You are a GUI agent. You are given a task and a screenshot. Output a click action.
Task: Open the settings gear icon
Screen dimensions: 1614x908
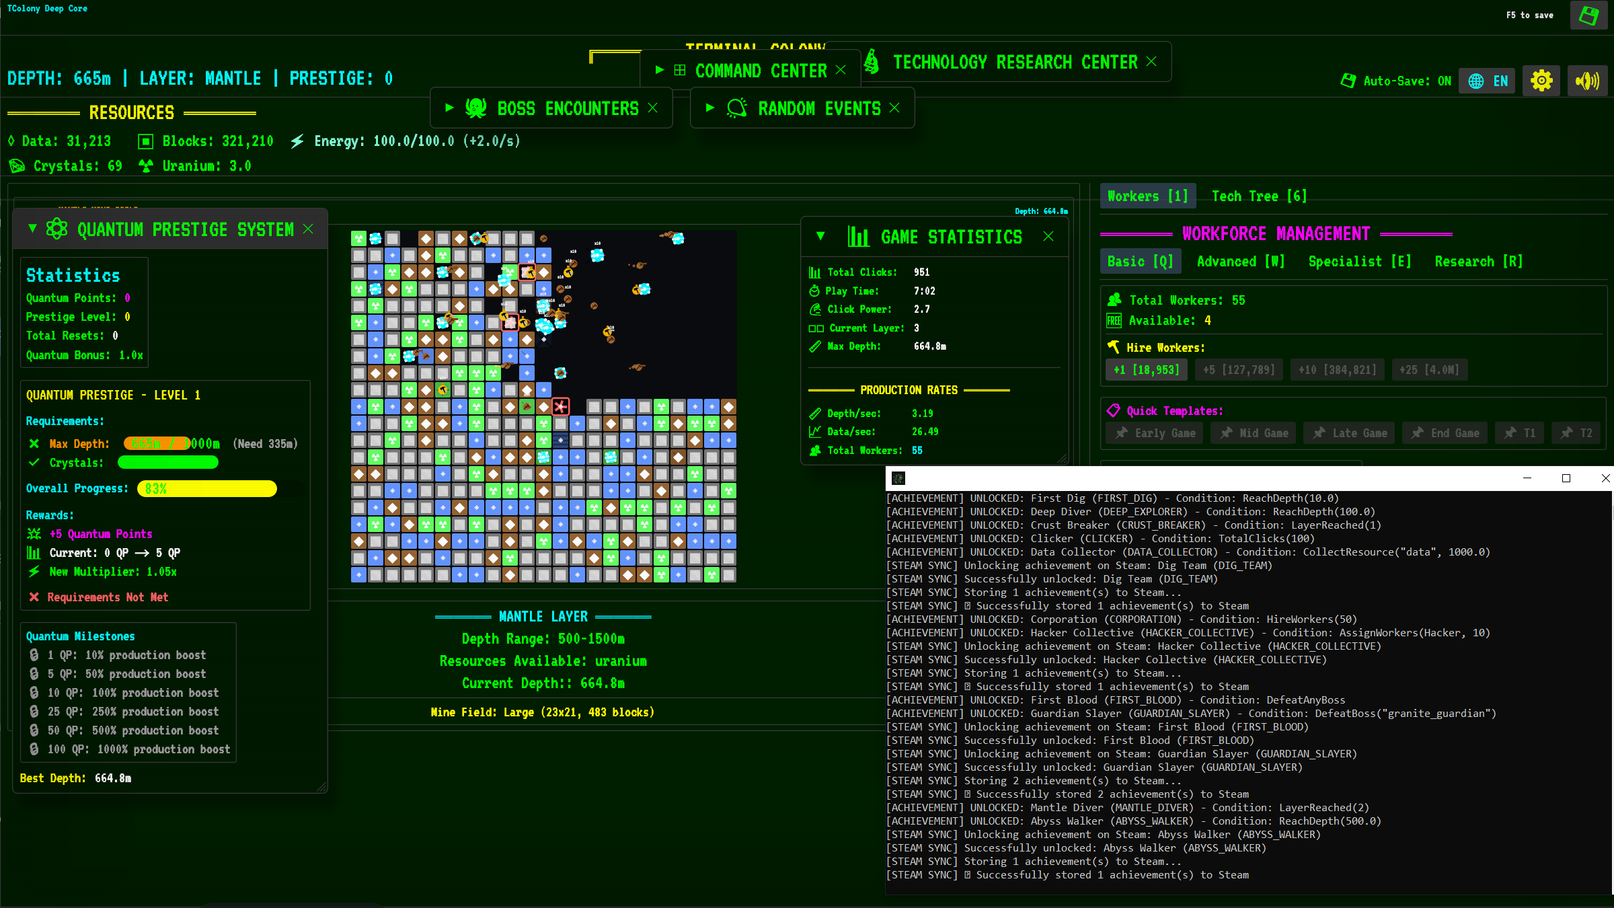point(1541,80)
